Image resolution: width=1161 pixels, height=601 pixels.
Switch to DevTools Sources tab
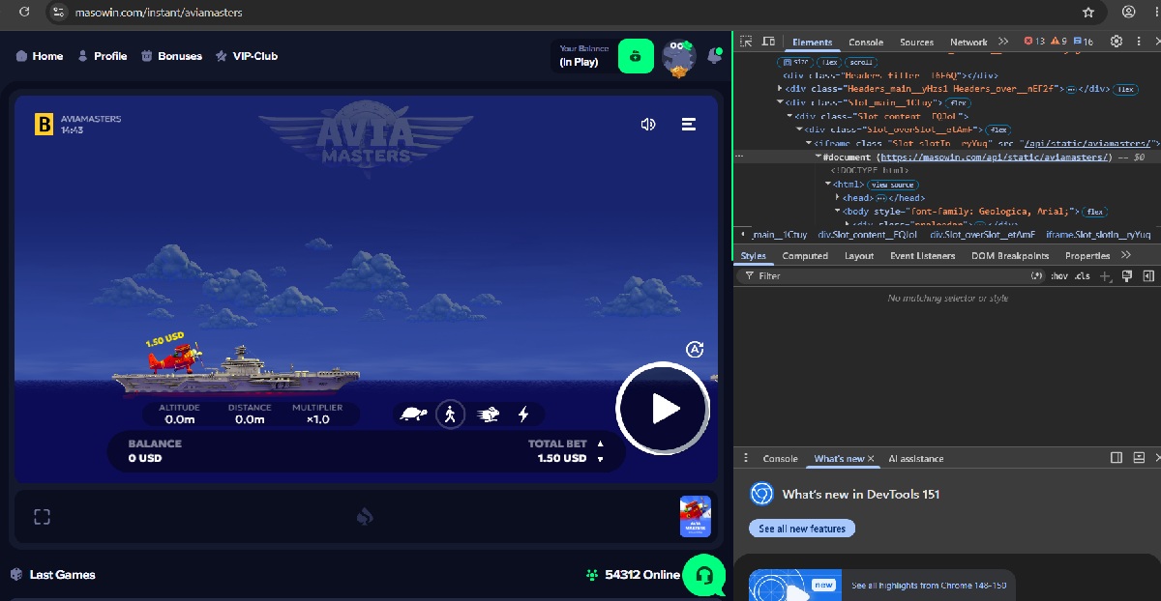coord(916,42)
